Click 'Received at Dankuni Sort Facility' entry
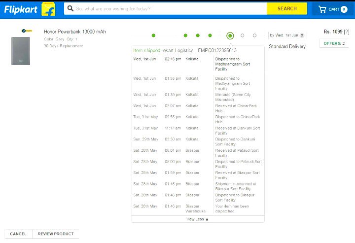This screenshot has width=355, height=243. [x=238, y=131]
